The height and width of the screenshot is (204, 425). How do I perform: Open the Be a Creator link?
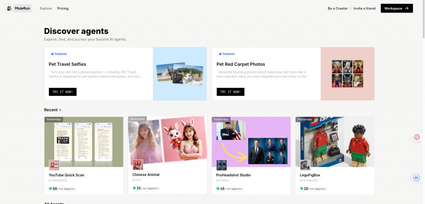click(337, 8)
